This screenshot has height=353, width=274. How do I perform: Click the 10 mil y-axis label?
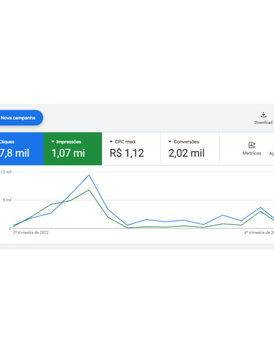click(6, 172)
